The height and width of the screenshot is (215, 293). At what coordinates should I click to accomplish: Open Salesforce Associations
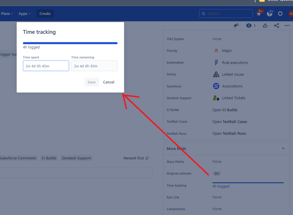coord(232,86)
